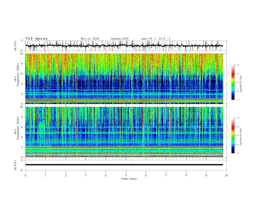Click time axis tick label "9"
Screen dimensions: 255x197
tap(206, 175)
